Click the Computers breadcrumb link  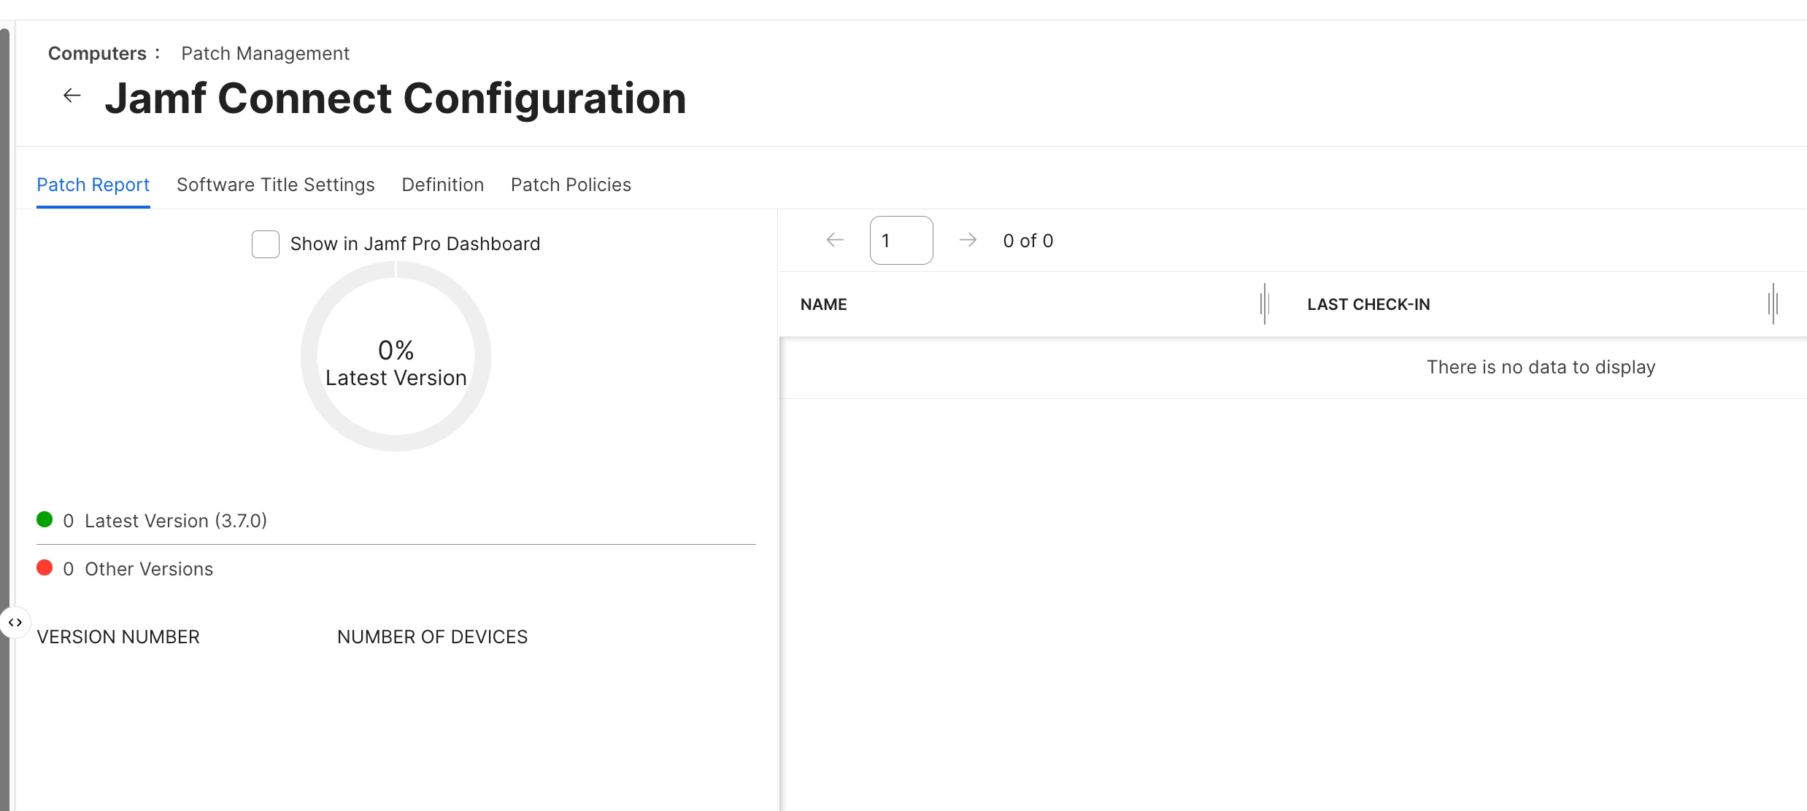[97, 53]
